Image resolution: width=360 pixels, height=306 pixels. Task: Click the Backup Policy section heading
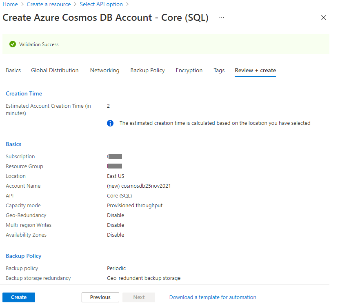coord(24,256)
